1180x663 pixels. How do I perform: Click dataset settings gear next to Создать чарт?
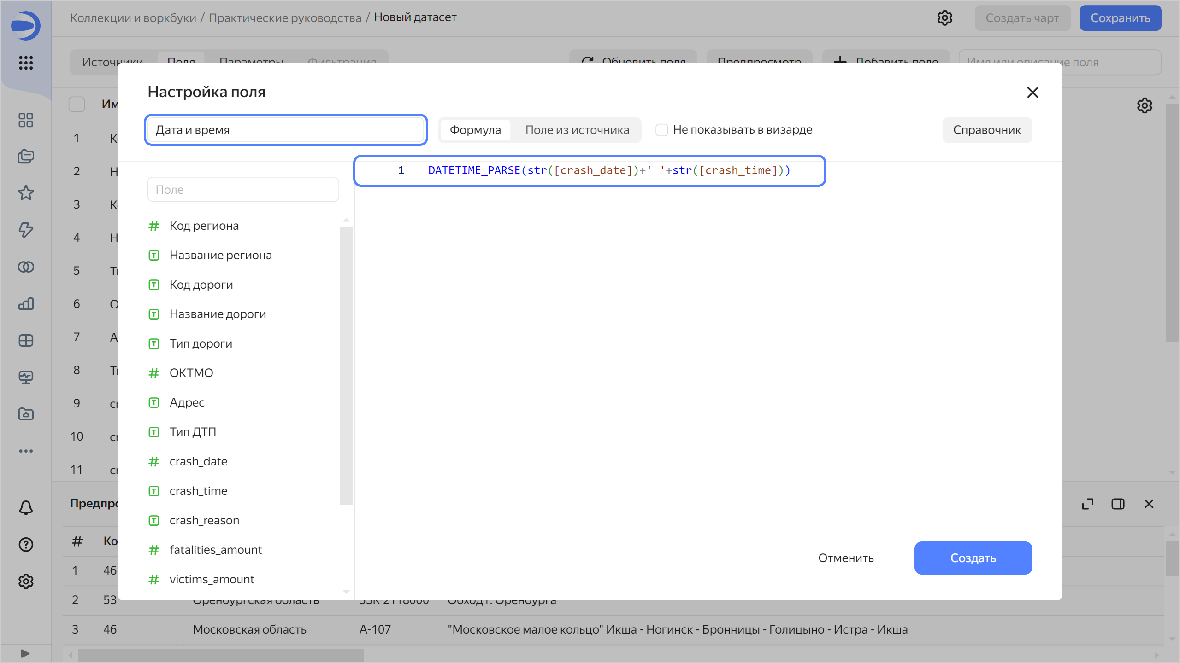[944, 18]
